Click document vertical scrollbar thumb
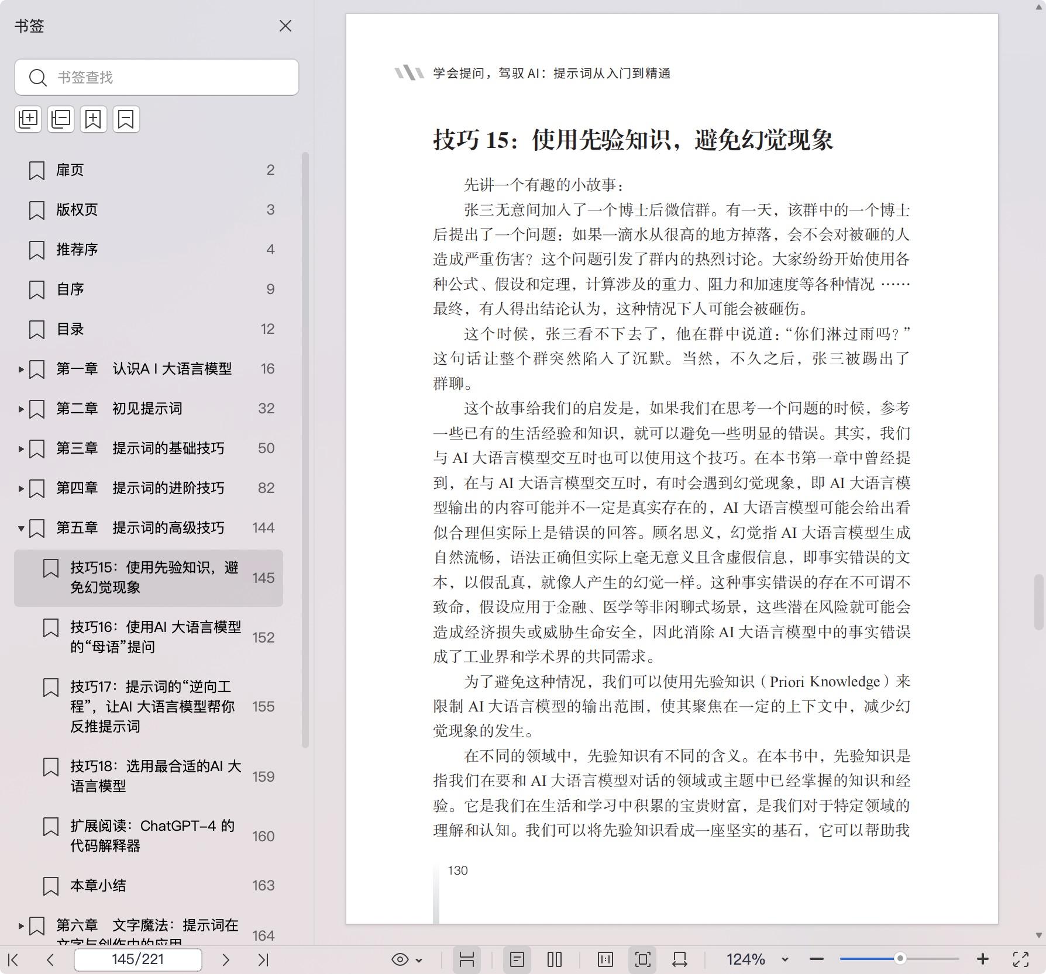Screen dimensions: 1046x974 (1039, 602)
